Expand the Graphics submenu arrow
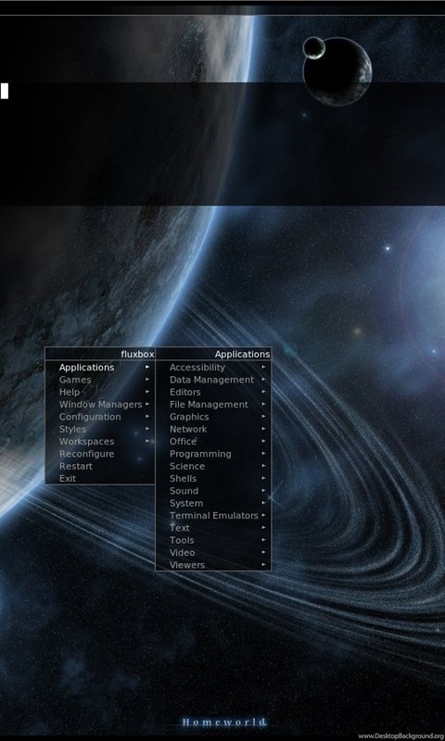Viewport: 445px width, 741px height. pyautogui.click(x=263, y=416)
